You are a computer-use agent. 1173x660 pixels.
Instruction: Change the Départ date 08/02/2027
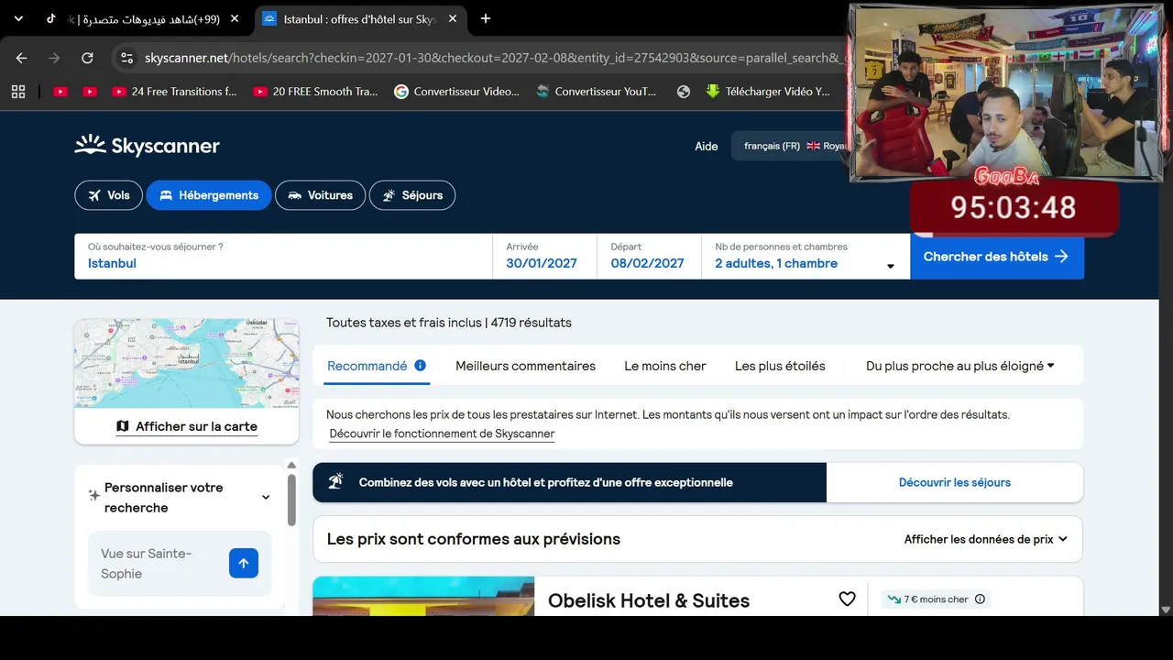pyautogui.click(x=650, y=256)
